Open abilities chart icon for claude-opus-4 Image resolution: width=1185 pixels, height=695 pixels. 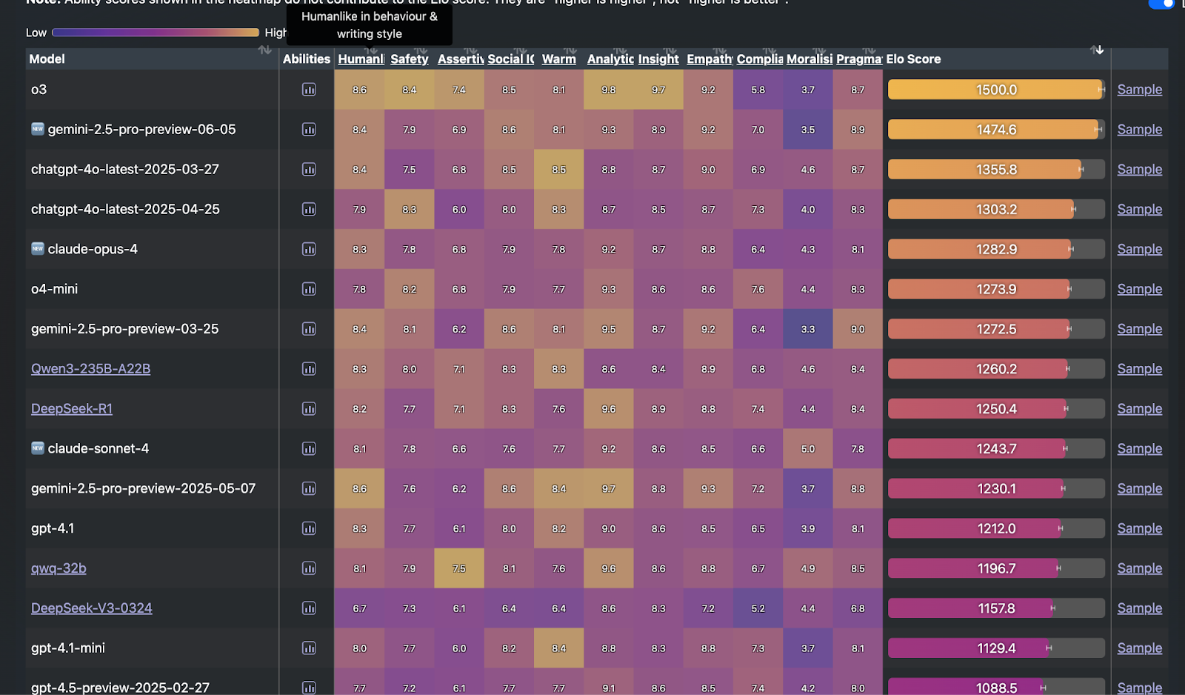click(x=309, y=250)
